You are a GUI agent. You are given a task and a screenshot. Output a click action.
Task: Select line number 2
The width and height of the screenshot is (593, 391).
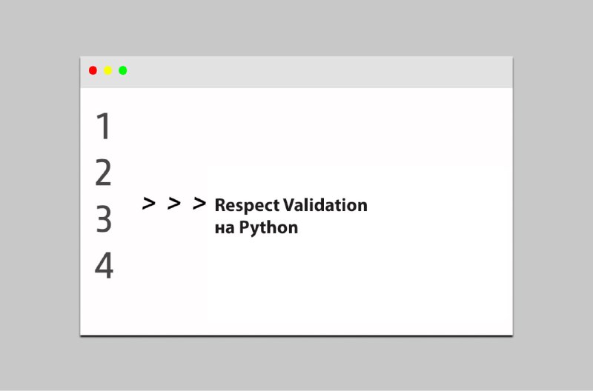[x=103, y=173]
